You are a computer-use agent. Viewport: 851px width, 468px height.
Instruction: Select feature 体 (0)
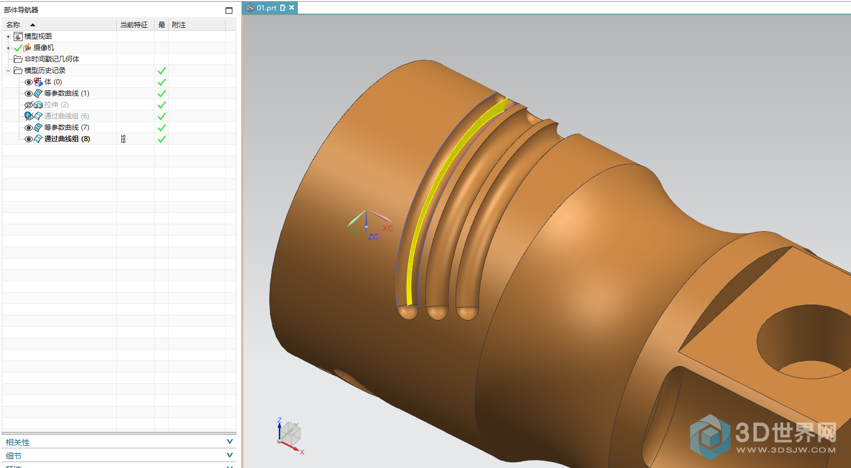point(53,82)
